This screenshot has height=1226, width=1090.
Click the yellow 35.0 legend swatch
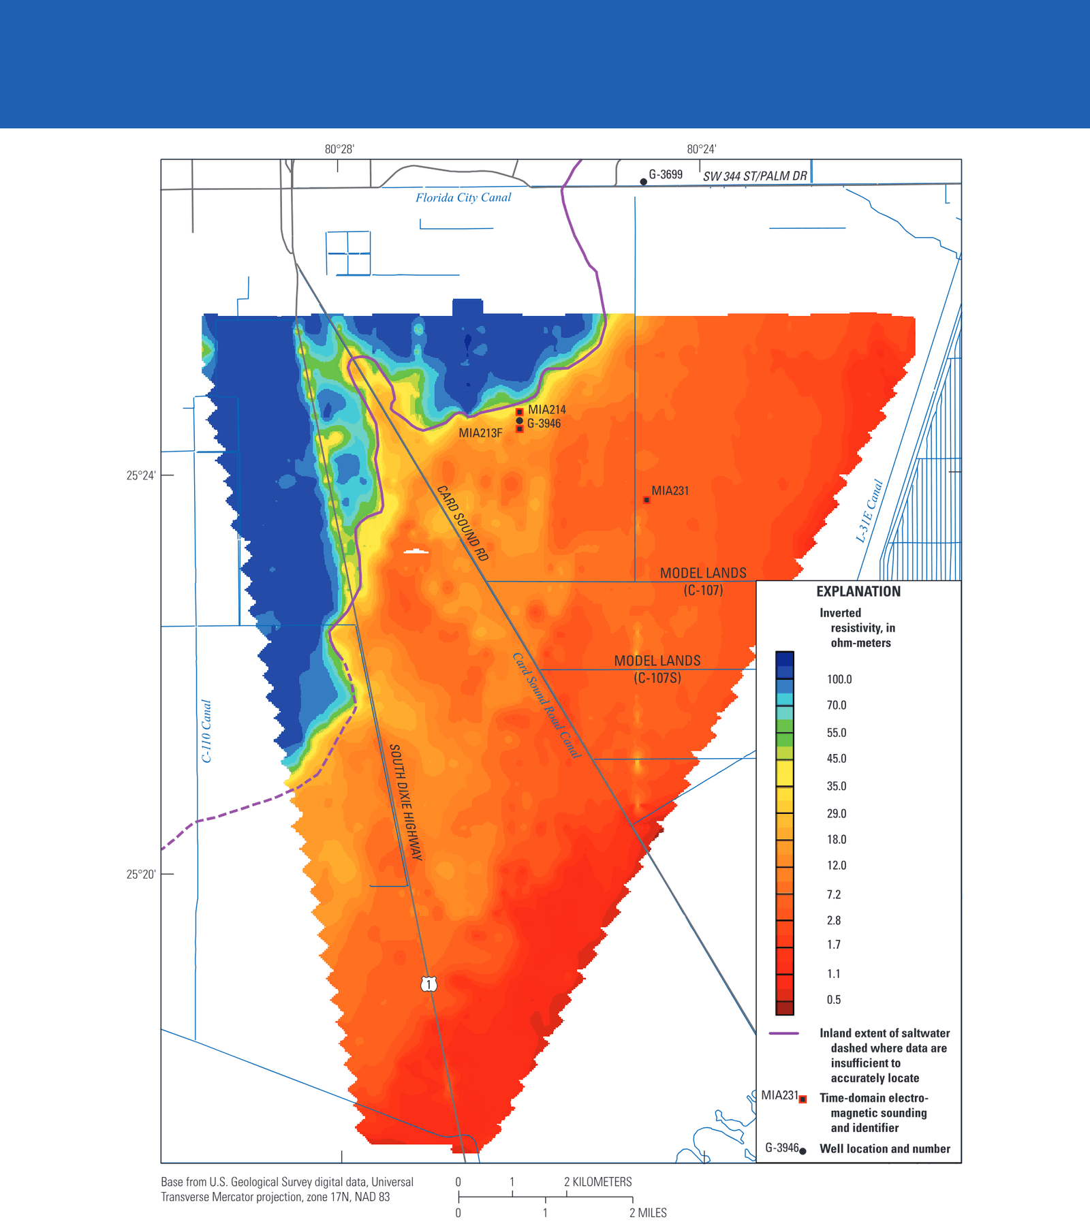point(784,774)
